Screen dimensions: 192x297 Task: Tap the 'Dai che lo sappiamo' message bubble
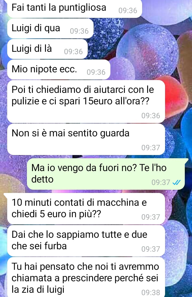[x=86, y=241]
